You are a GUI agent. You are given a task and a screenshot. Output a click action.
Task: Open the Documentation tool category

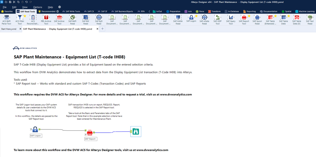click(x=268, y=11)
